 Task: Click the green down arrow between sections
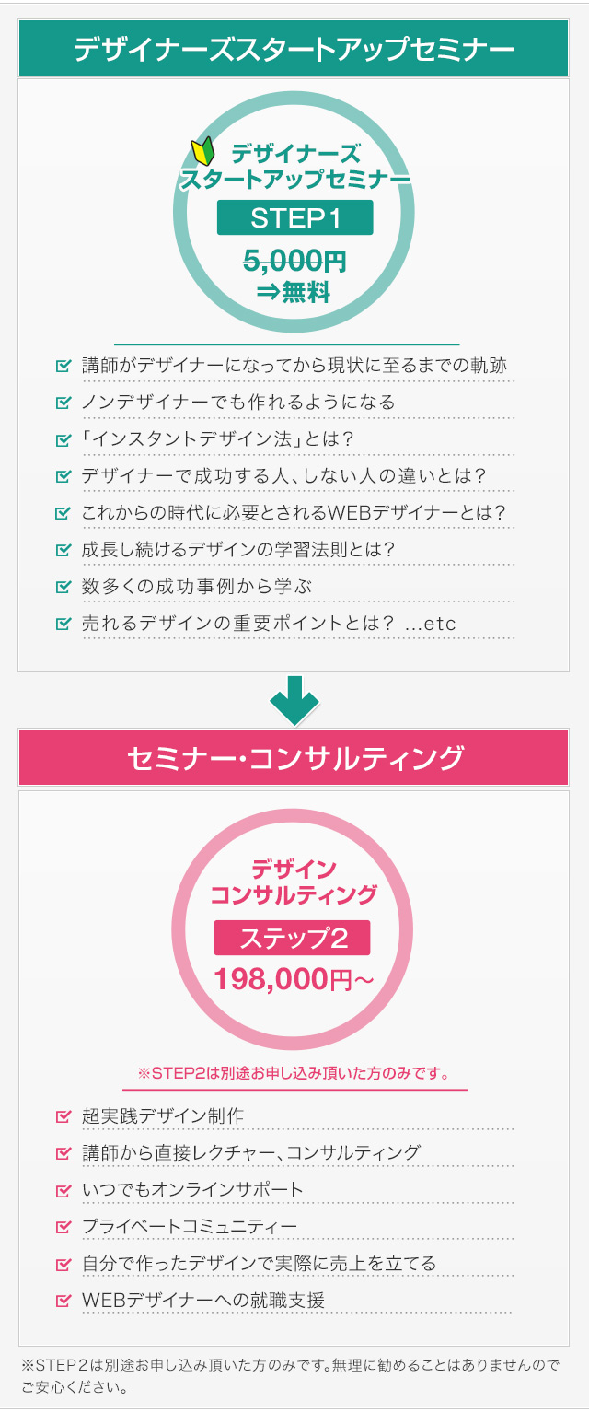[x=294, y=700]
